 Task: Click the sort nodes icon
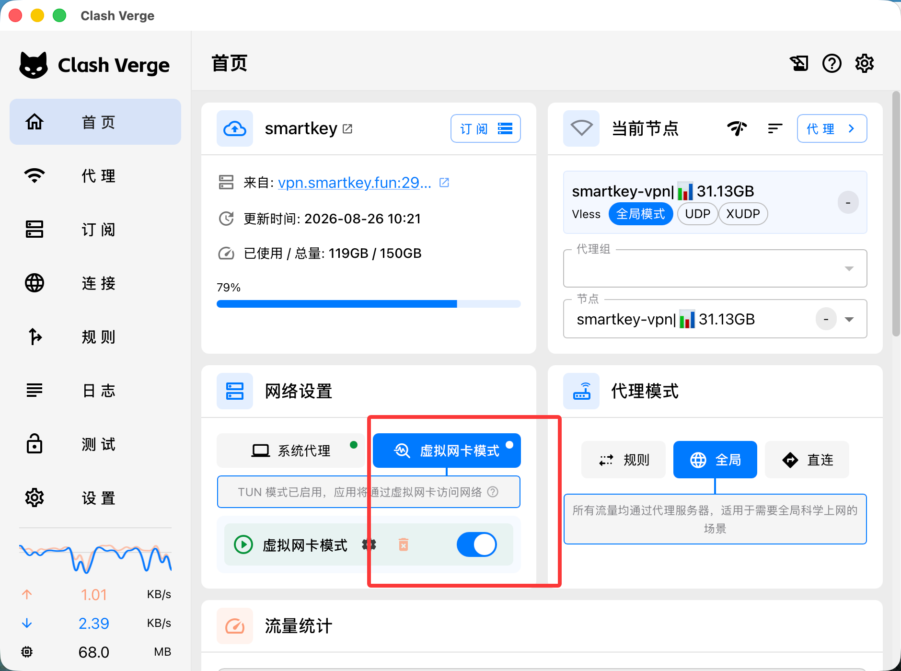(775, 128)
